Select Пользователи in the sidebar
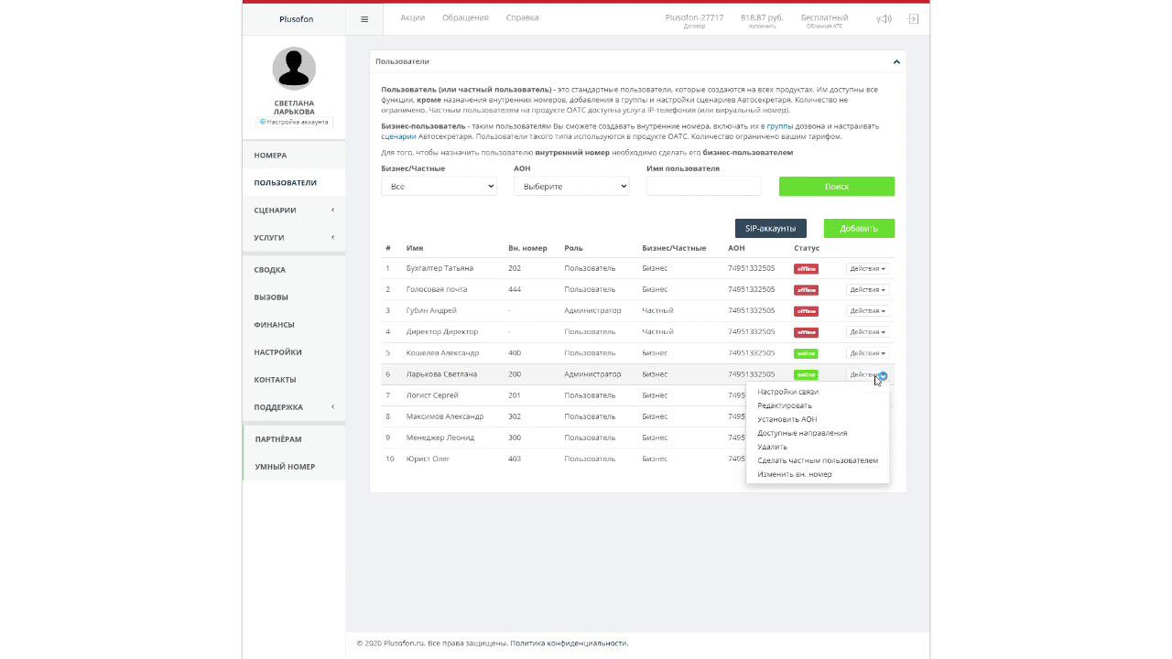1172x659 pixels. click(294, 183)
